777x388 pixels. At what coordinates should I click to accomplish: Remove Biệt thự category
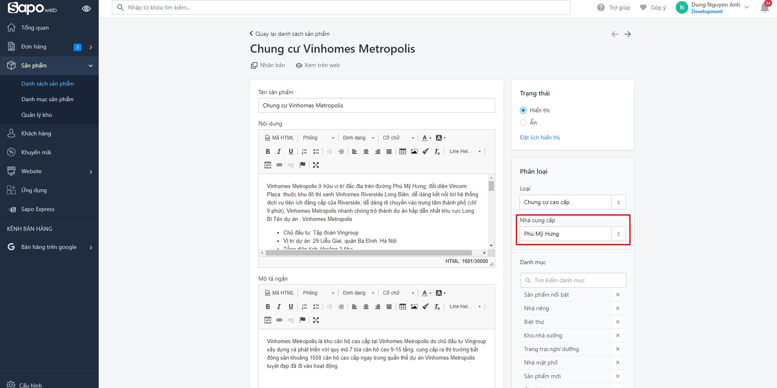(618, 322)
